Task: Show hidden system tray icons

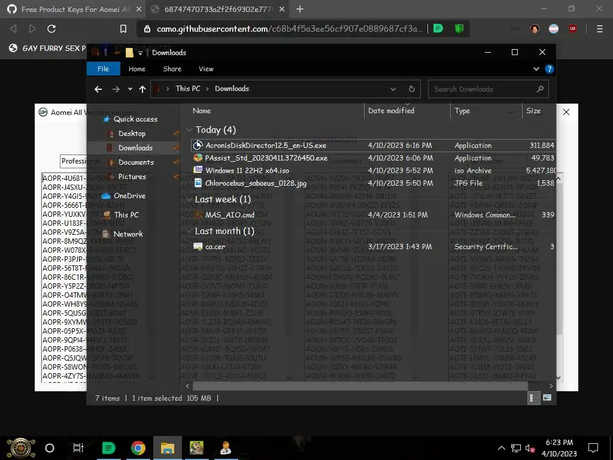Action: pyautogui.click(x=501, y=448)
